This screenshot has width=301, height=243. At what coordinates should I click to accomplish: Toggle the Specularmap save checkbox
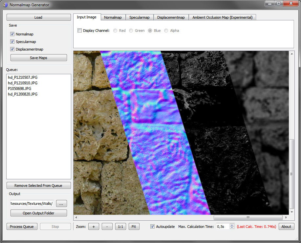12,41
